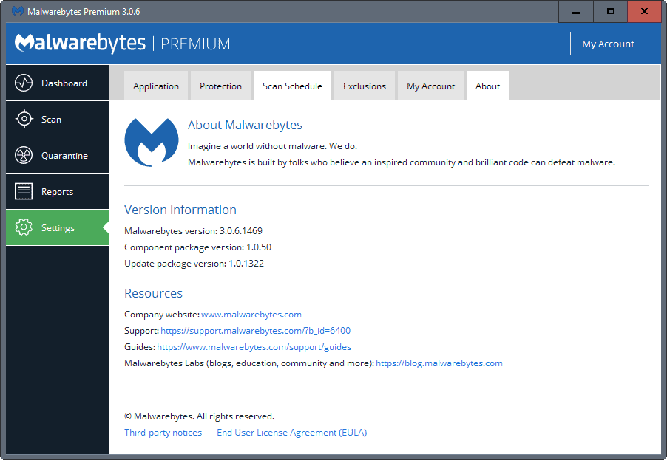The image size is (667, 460).
Task: View Reports via the document list icon
Action: click(x=23, y=191)
